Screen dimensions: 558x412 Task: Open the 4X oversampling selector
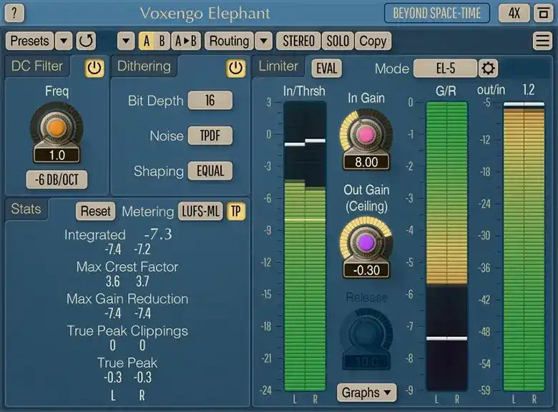click(x=514, y=13)
